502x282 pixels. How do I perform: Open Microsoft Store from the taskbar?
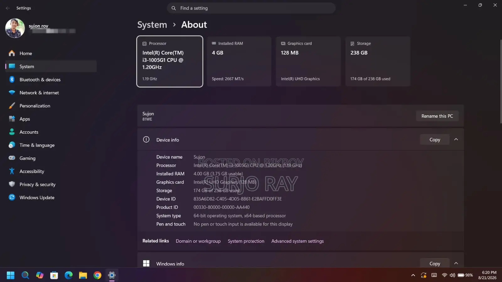tap(54, 275)
